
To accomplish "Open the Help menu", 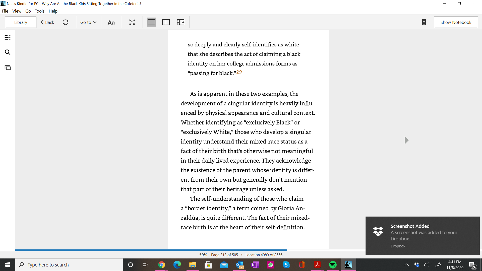I will (x=53, y=11).
